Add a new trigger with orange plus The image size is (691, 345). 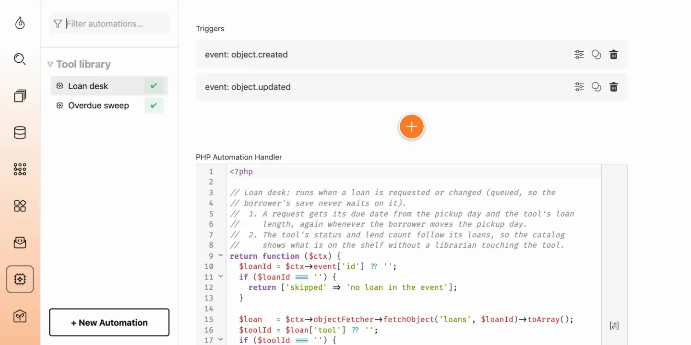pyautogui.click(x=412, y=127)
